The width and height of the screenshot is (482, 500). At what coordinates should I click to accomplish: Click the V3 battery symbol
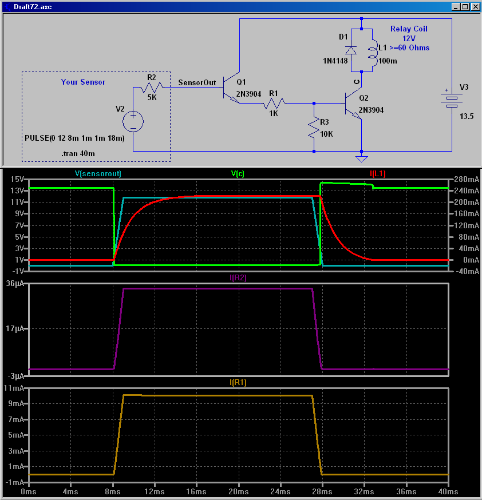(452, 100)
